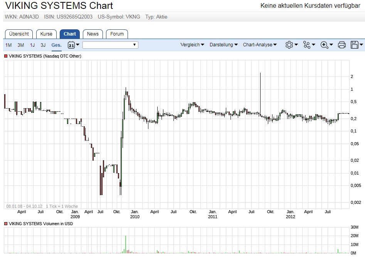Click the 08.01.08 - 04.10.12 date range text
Screen dimensions: 365x258
24,206
